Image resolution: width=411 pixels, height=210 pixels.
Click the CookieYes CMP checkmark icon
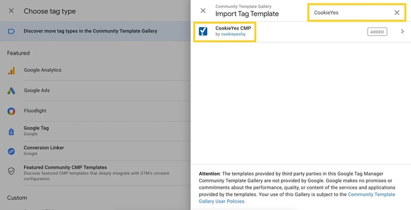click(203, 31)
